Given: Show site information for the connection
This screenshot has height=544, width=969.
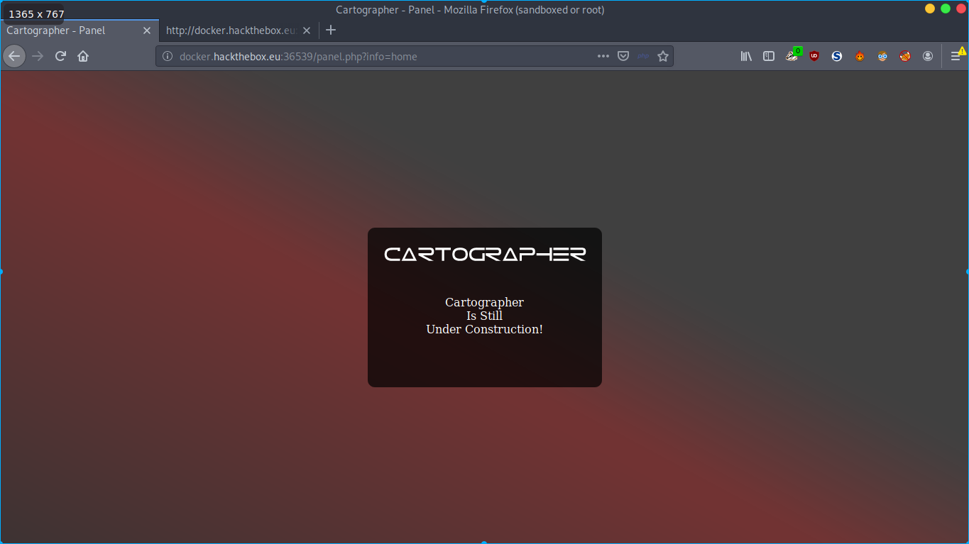Looking at the screenshot, I should [x=168, y=56].
